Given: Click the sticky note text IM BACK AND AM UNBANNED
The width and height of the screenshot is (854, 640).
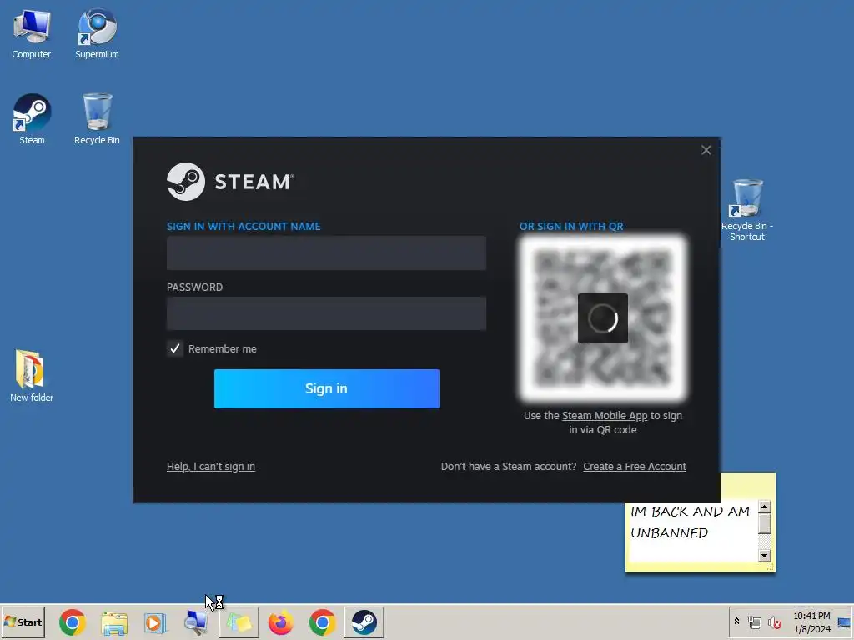Looking at the screenshot, I should pos(690,522).
